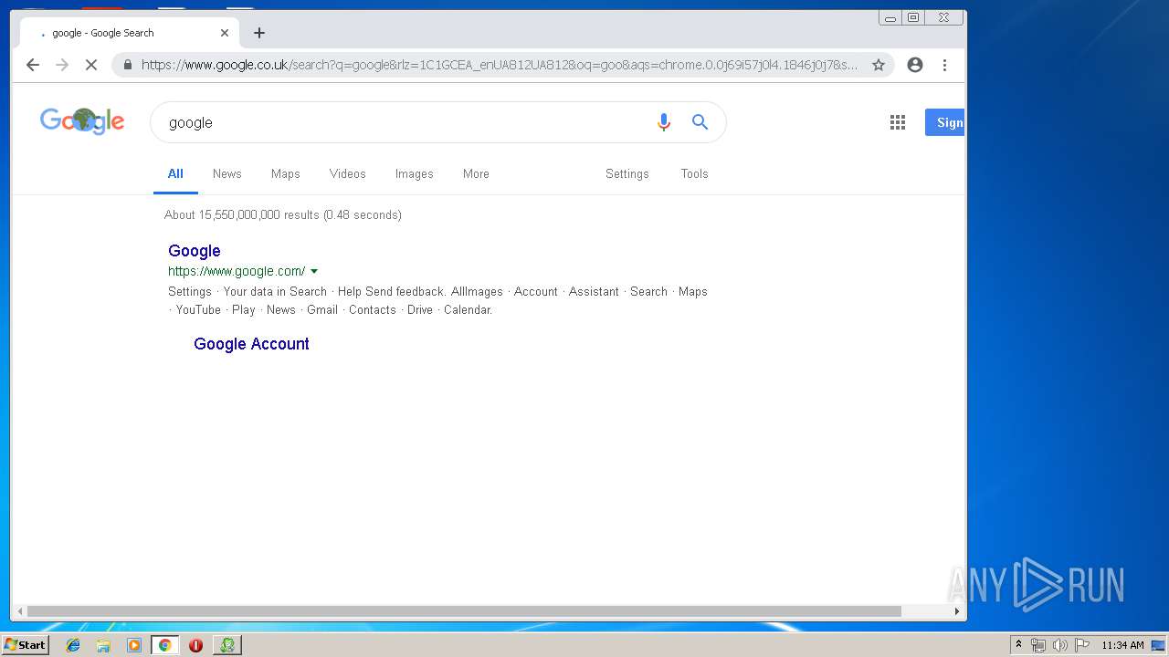The width and height of the screenshot is (1169, 657).
Task: Restore down the Chrome window
Action: click(913, 17)
